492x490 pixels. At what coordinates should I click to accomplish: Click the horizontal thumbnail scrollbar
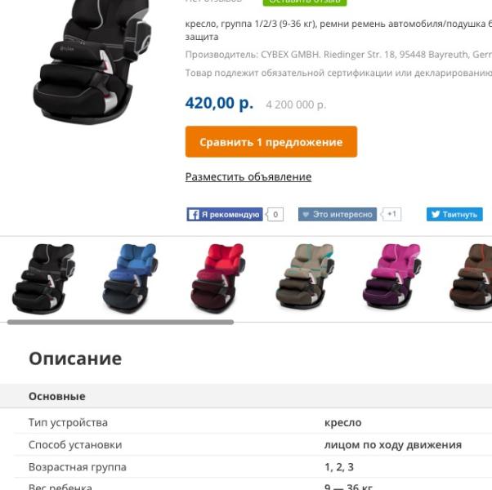(120, 322)
